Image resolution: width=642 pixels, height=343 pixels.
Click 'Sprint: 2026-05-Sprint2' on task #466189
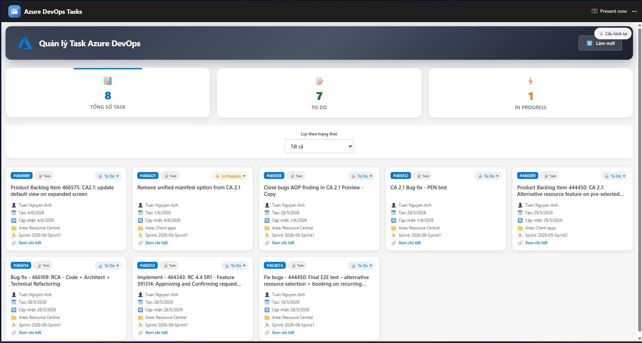[x=546, y=235]
